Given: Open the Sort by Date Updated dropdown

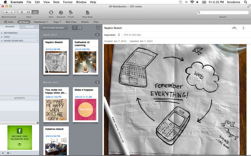Looking at the screenshot, I should click(55, 28).
